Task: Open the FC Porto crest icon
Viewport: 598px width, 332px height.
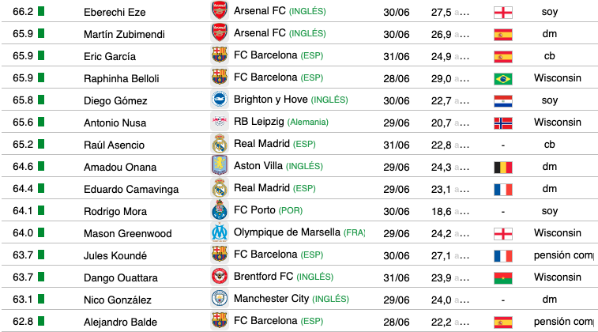Action: [x=219, y=211]
